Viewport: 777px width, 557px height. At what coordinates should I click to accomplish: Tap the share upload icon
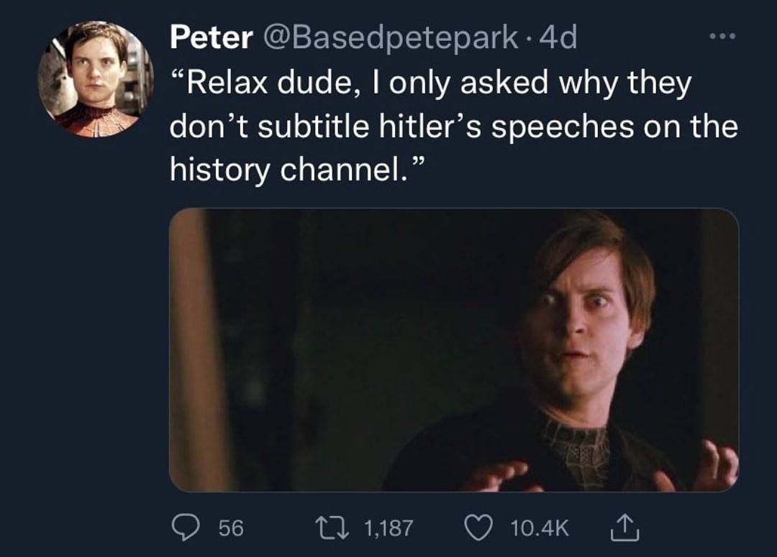pyautogui.click(x=619, y=529)
